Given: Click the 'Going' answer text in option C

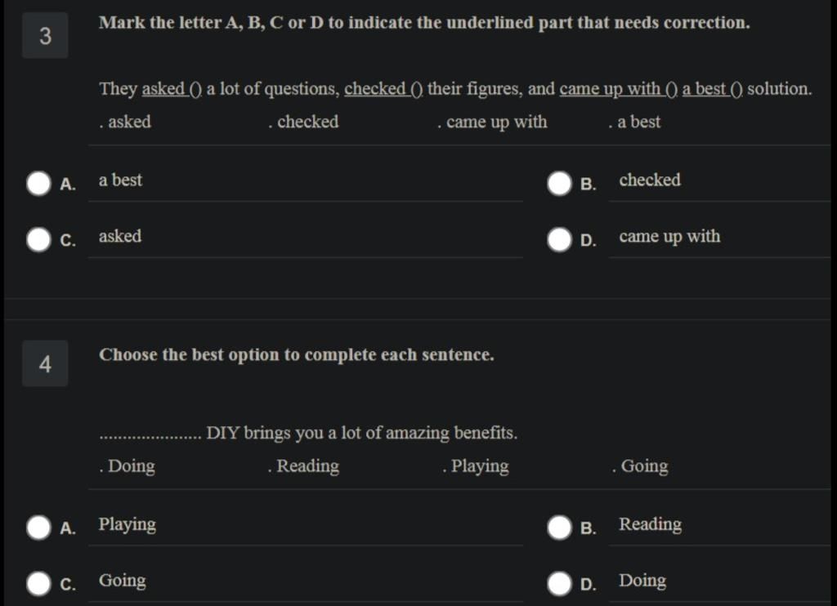Looking at the screenshot, I should [123, 581].
